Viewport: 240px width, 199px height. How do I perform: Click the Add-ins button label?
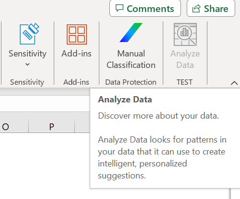coord(76,54)
